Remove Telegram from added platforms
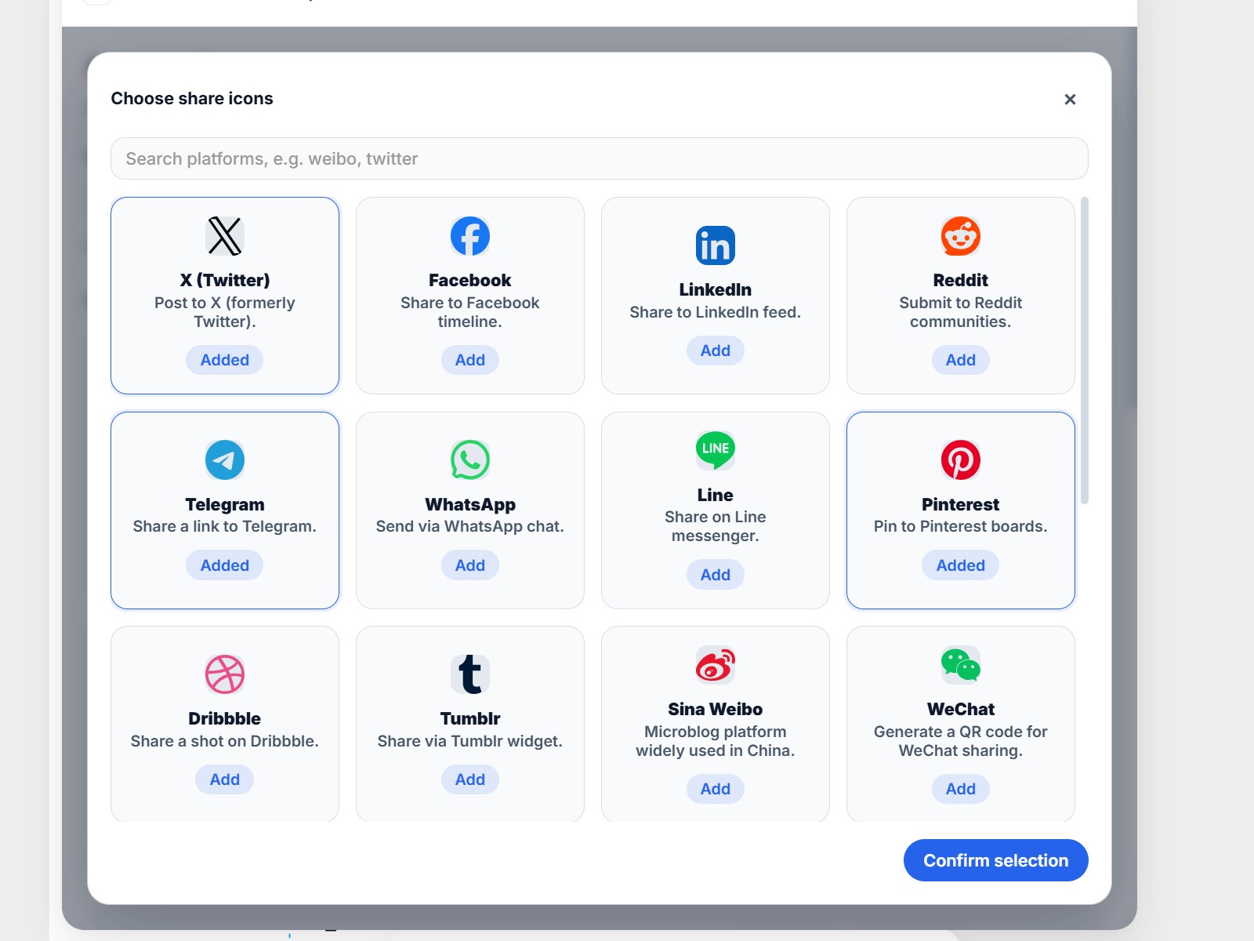The image size is (1254, 941). coord(224,565)
